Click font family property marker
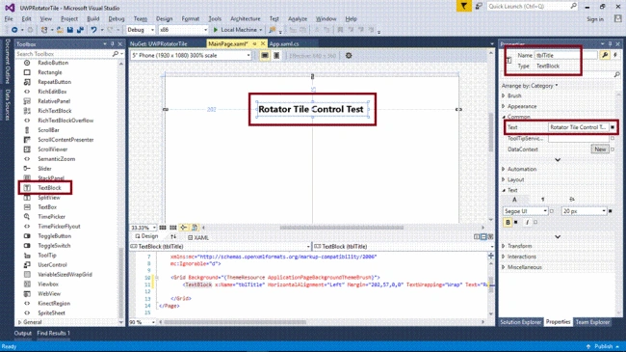 click(x=552, y=211)
